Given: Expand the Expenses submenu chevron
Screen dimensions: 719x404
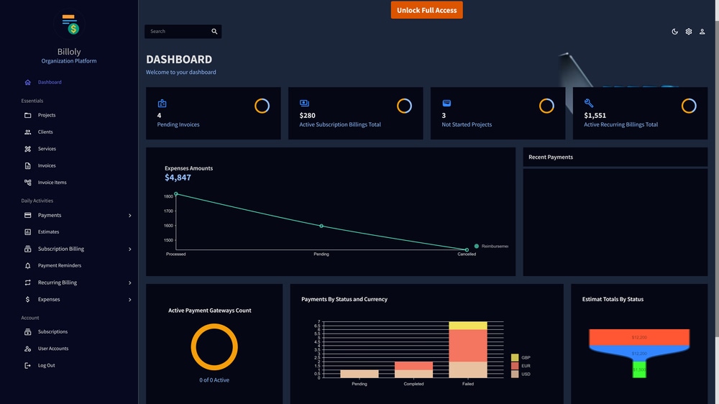Looking at the screenshot, I should (129, 300).
